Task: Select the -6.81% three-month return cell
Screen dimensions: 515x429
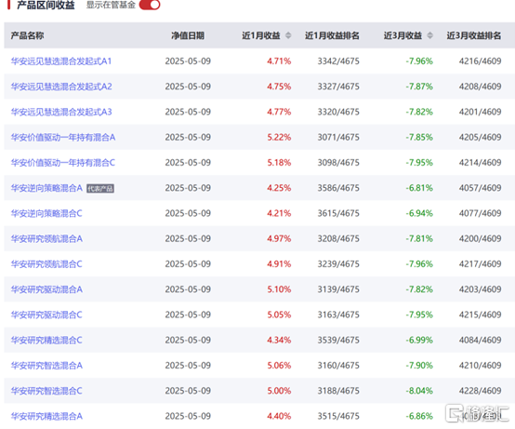Action: tap(419, 188)
